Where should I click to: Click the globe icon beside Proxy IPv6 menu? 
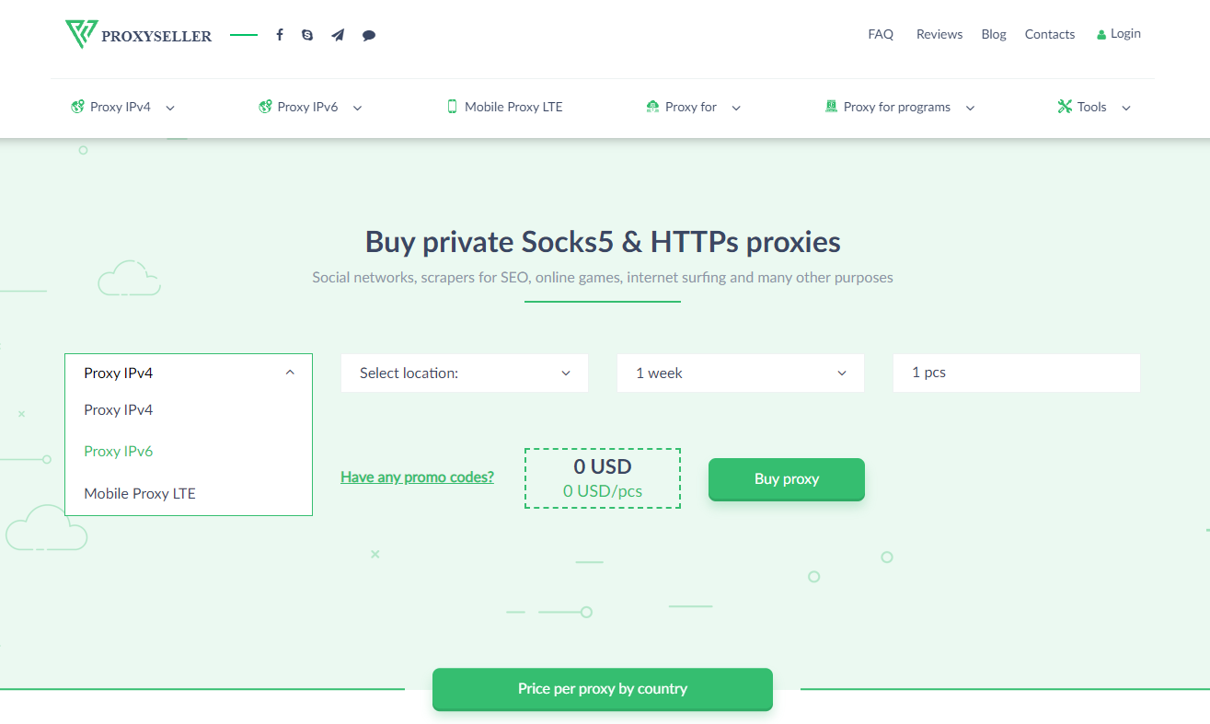(x=265, y=107)
